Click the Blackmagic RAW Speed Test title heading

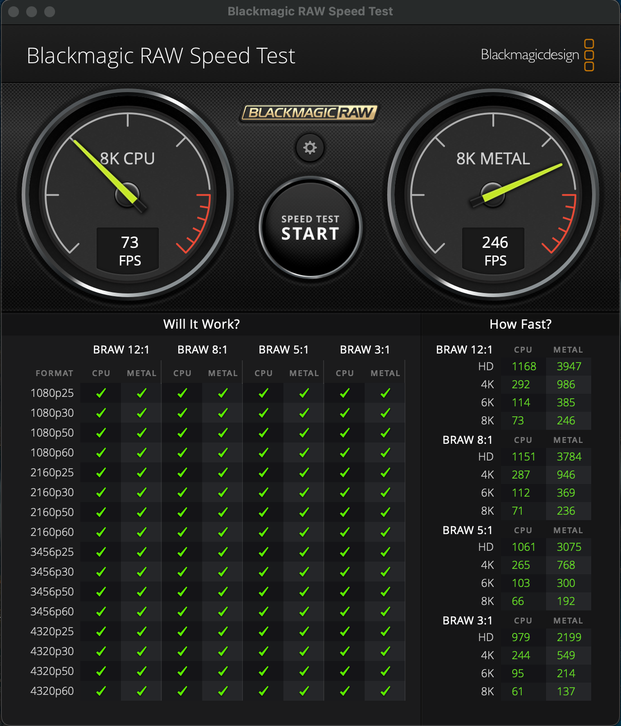point(161,56)
